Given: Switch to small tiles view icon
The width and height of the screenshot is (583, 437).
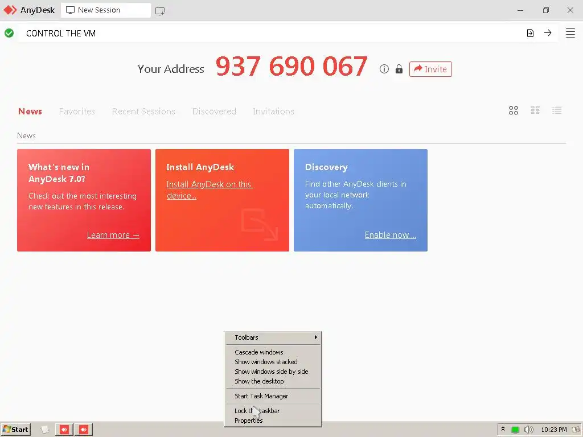Looking at the screenshot, I should pos(535,110).
